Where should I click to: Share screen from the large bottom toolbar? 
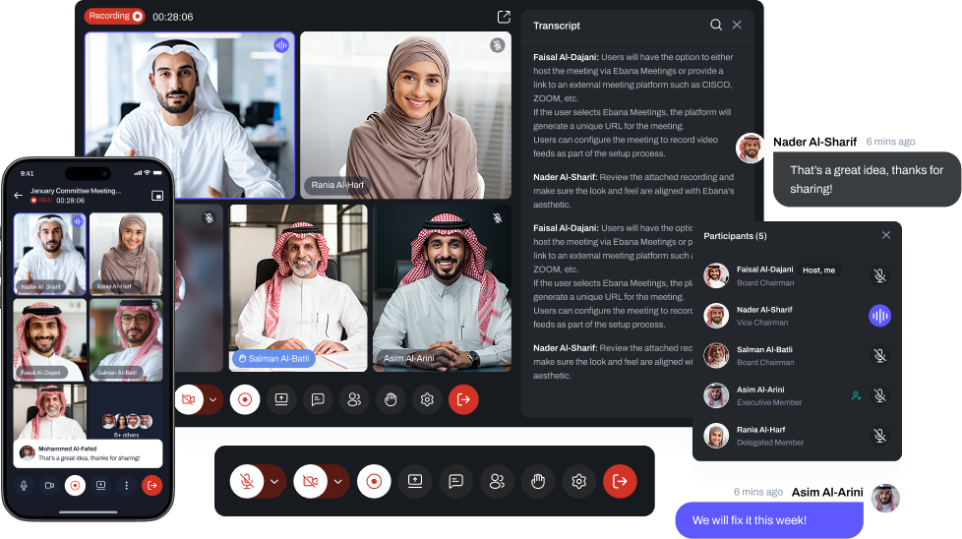pyautogui.click(x=415, y=481)
